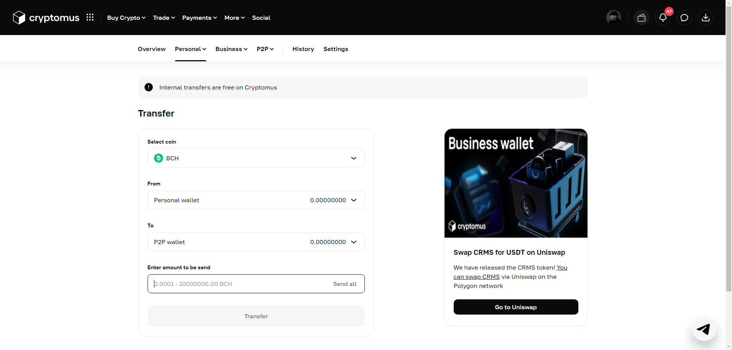Check notifications via the bell icon
The height and width of the screenshot is (350, 732).
(x=663, y=18)
